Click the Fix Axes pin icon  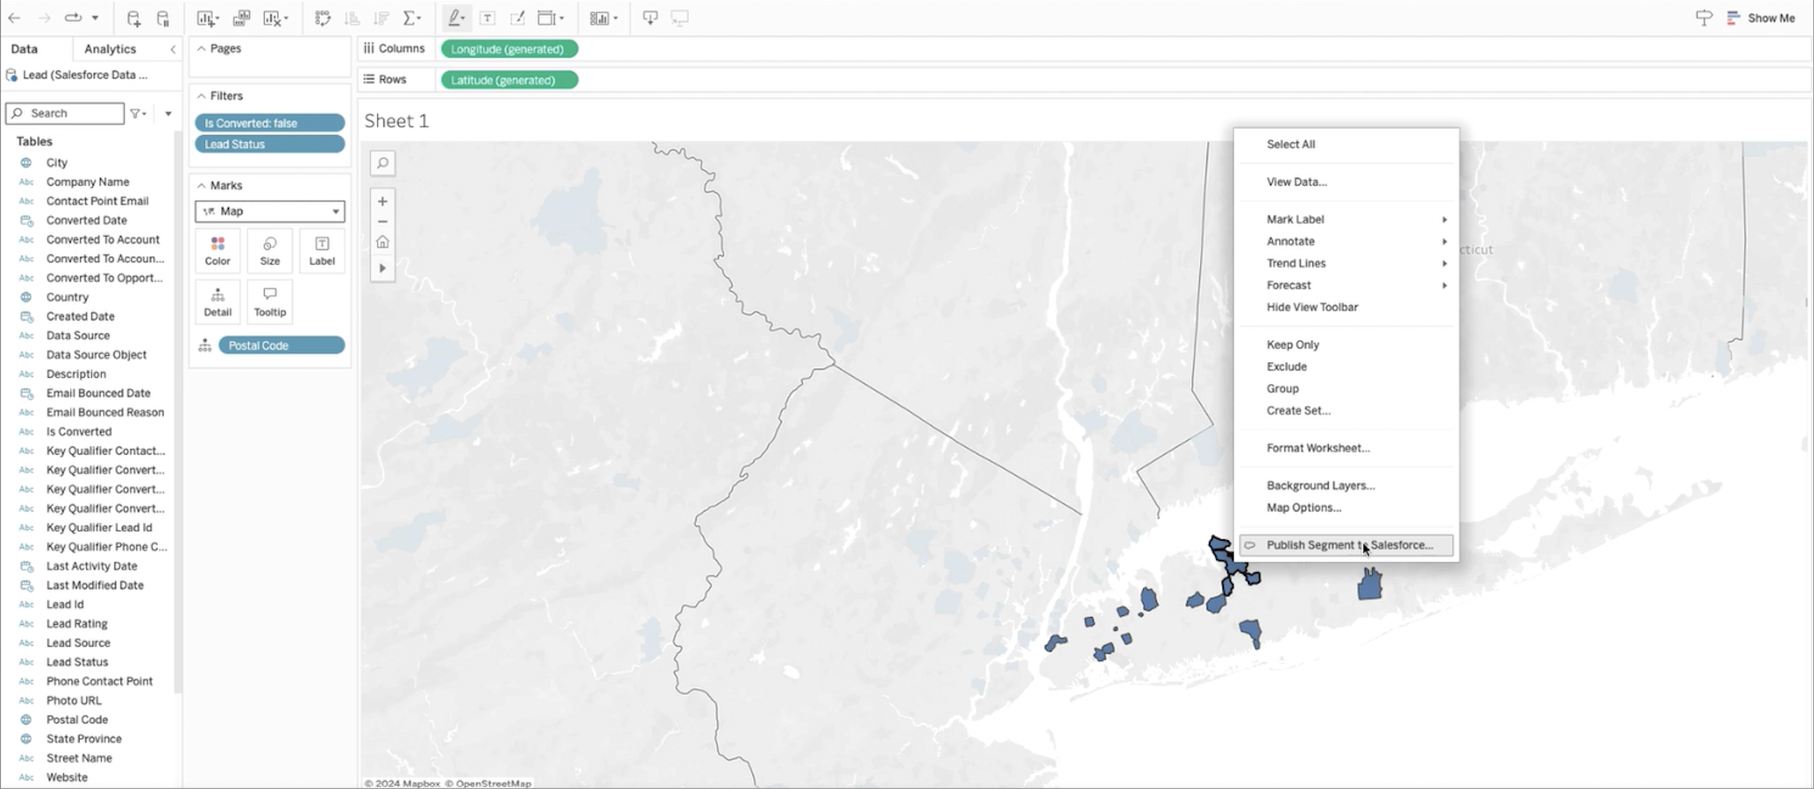pyautogui.click(x=518, y=18)
